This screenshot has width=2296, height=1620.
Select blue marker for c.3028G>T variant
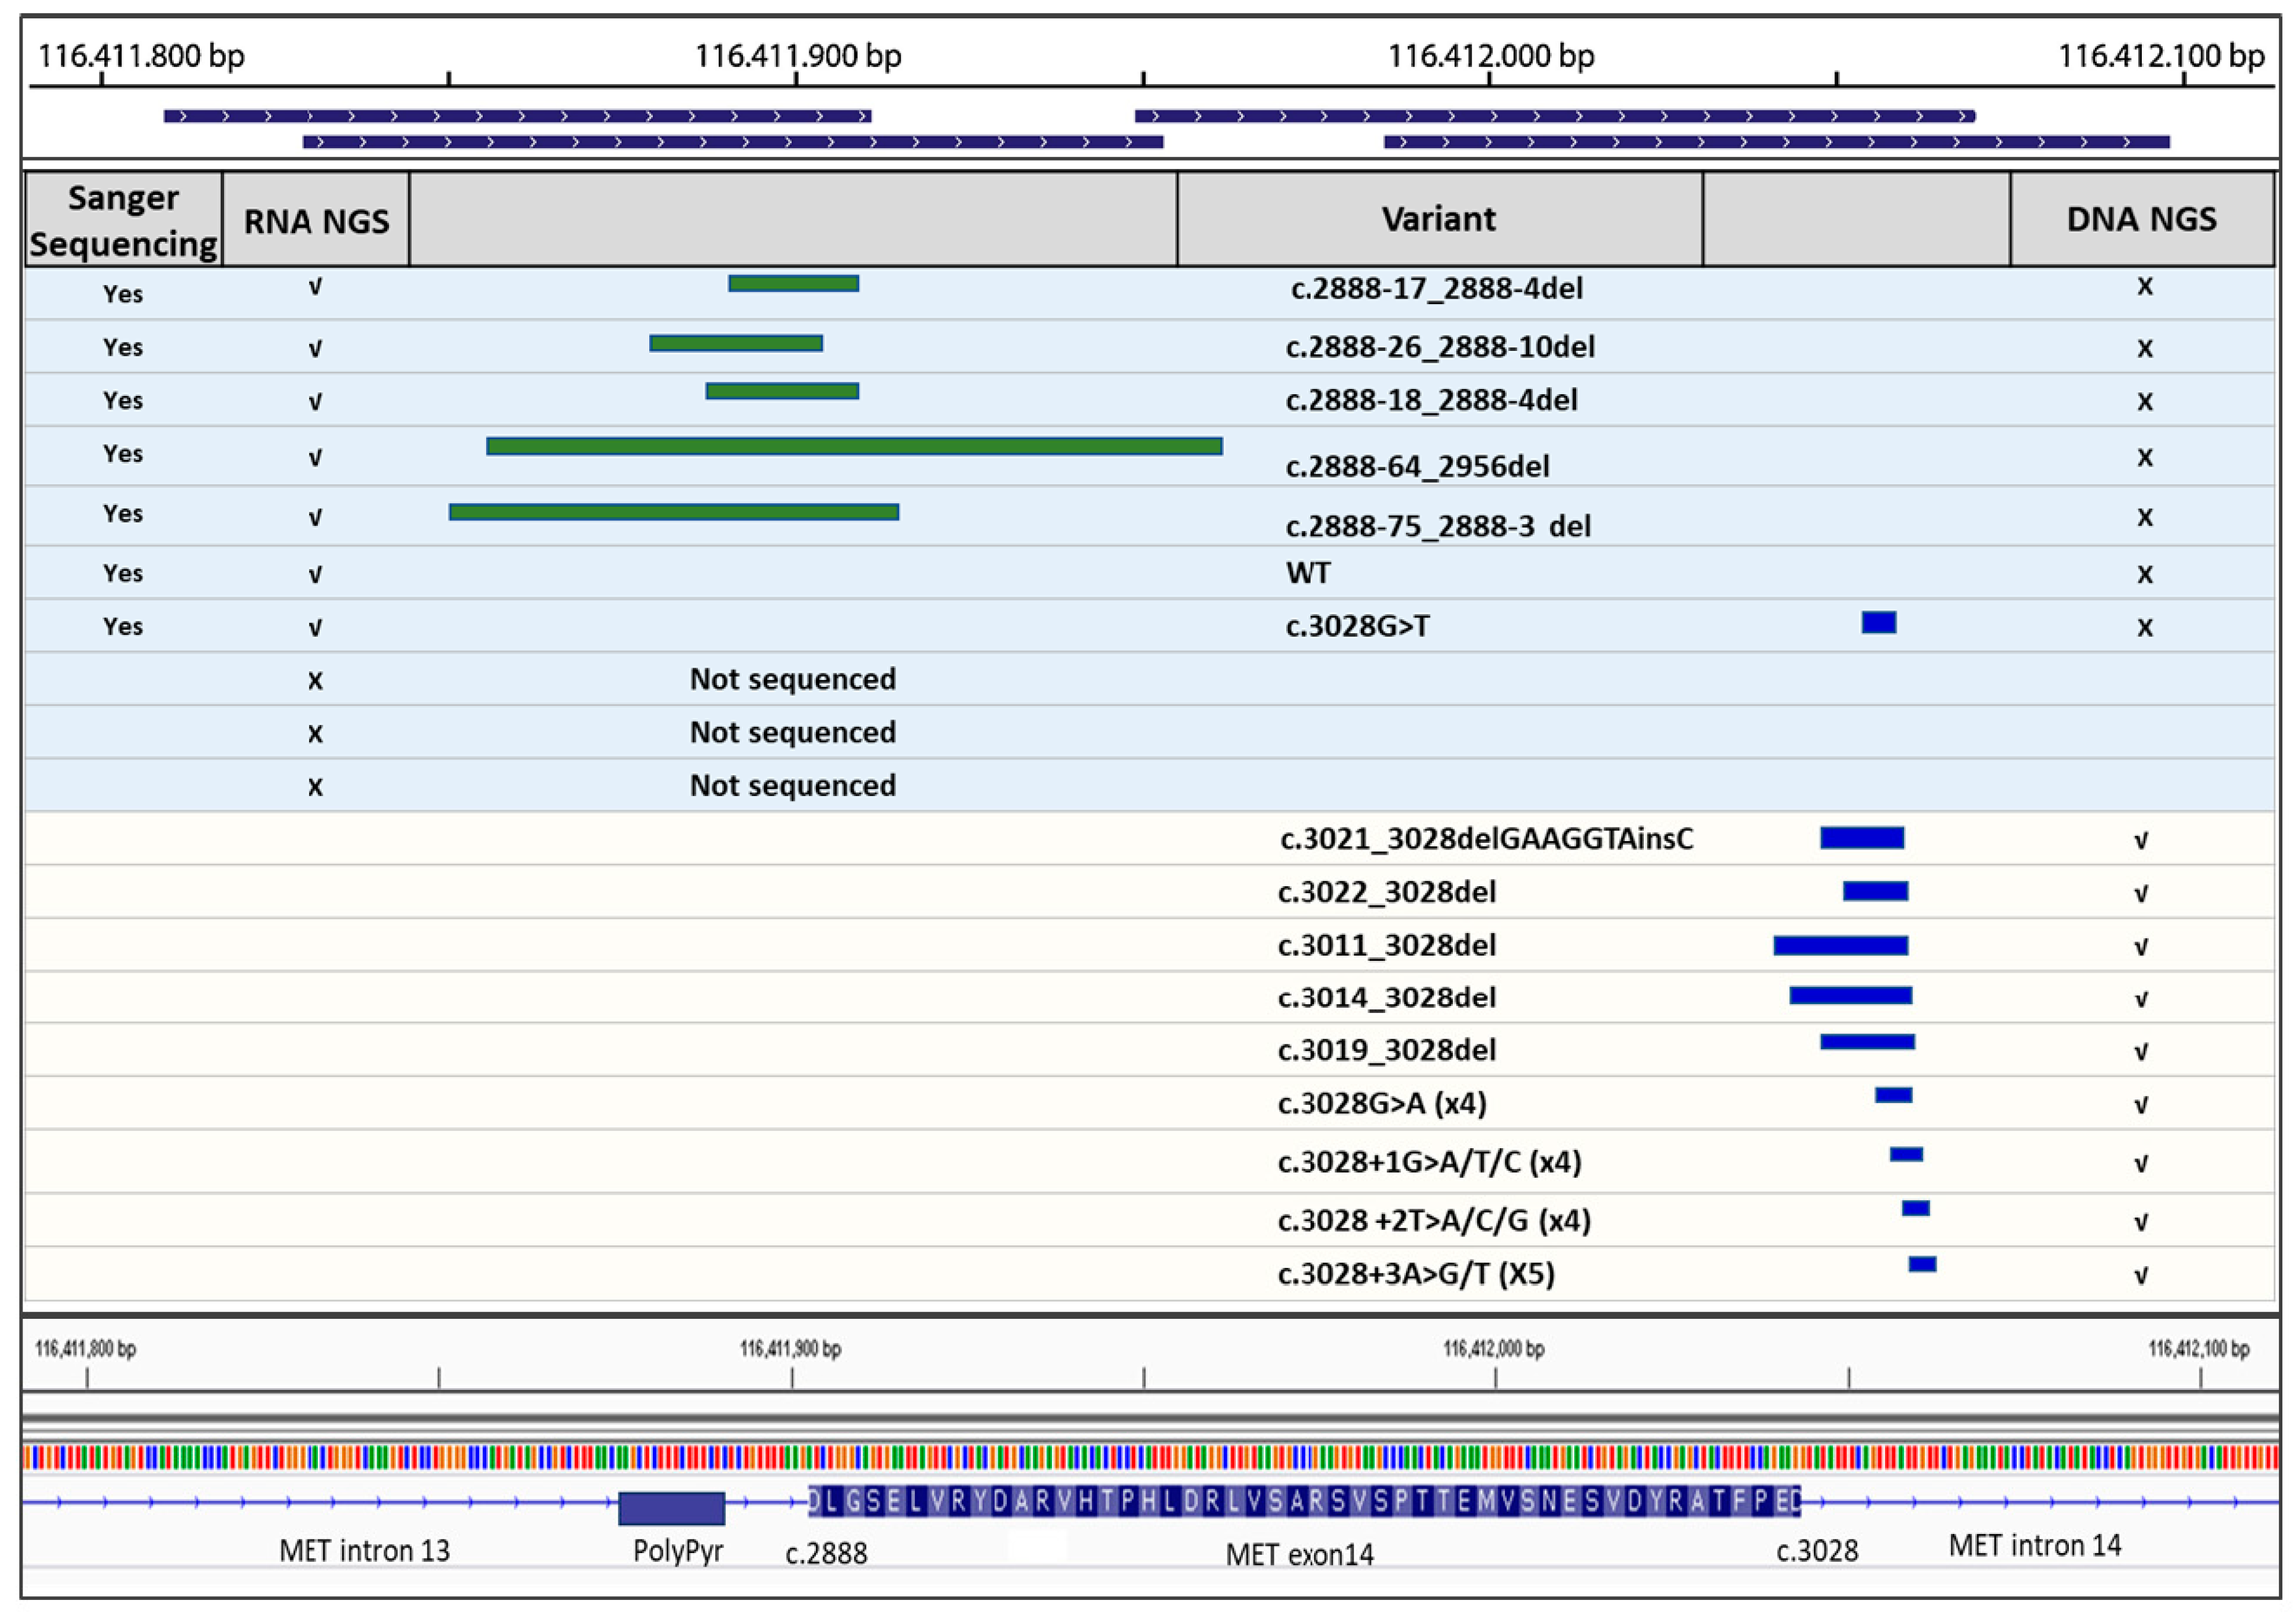[x=1878, y=622]
